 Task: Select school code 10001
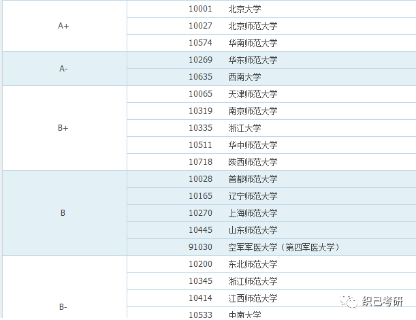(x=200, y=9)
